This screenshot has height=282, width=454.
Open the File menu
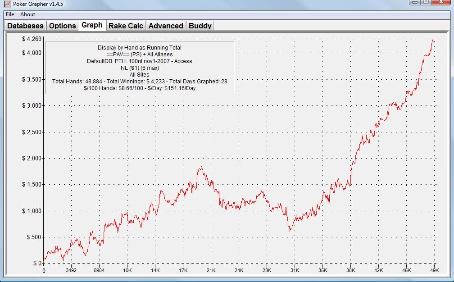tap(10, 14)
